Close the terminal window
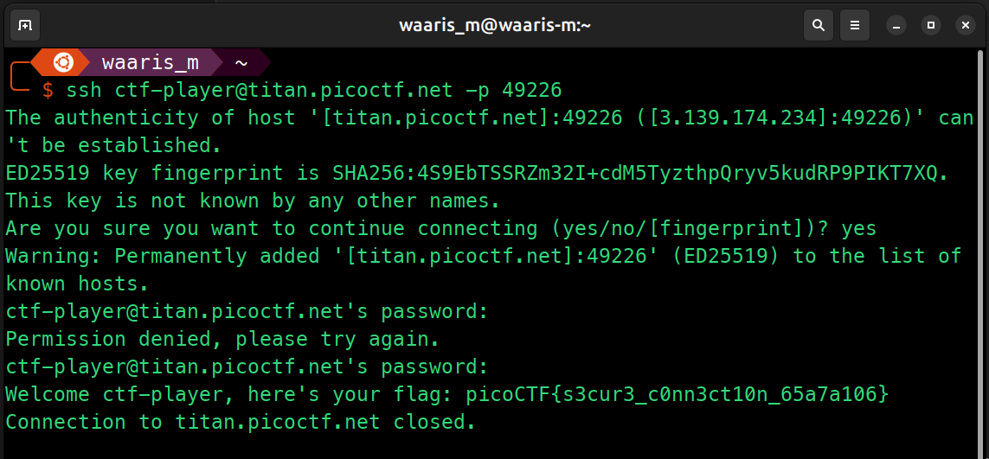 (965, 26)
